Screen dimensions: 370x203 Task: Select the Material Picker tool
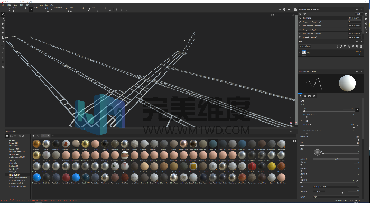point(3,42)
